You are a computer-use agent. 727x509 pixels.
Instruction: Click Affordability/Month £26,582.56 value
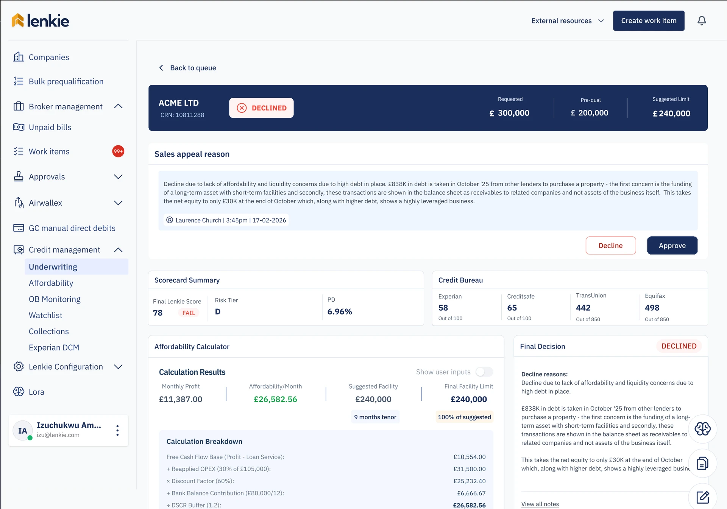pos(275,399)
